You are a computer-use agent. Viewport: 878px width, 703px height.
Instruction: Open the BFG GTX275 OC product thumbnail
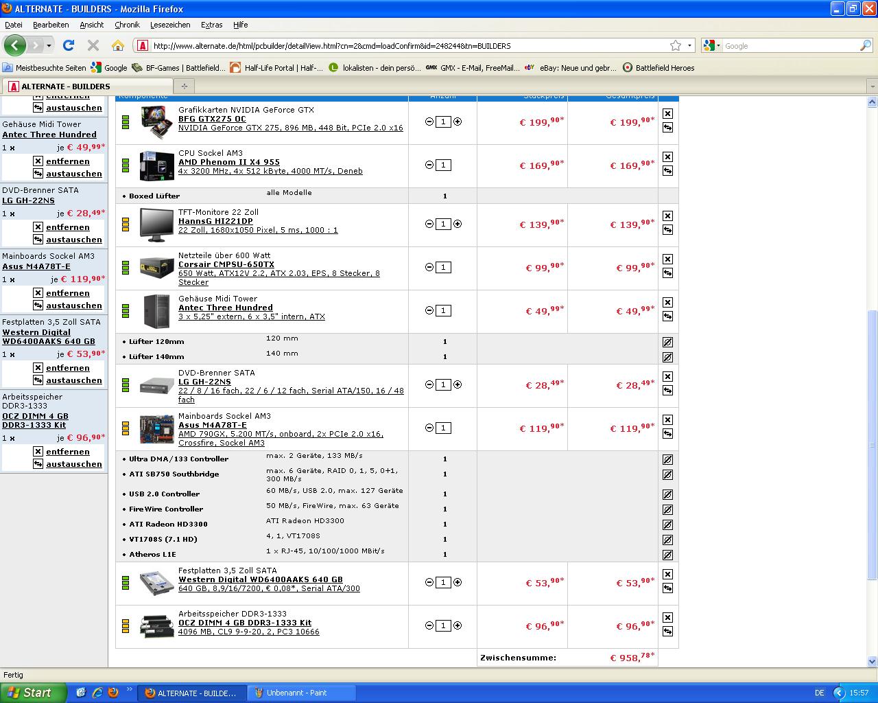[156, 122]
